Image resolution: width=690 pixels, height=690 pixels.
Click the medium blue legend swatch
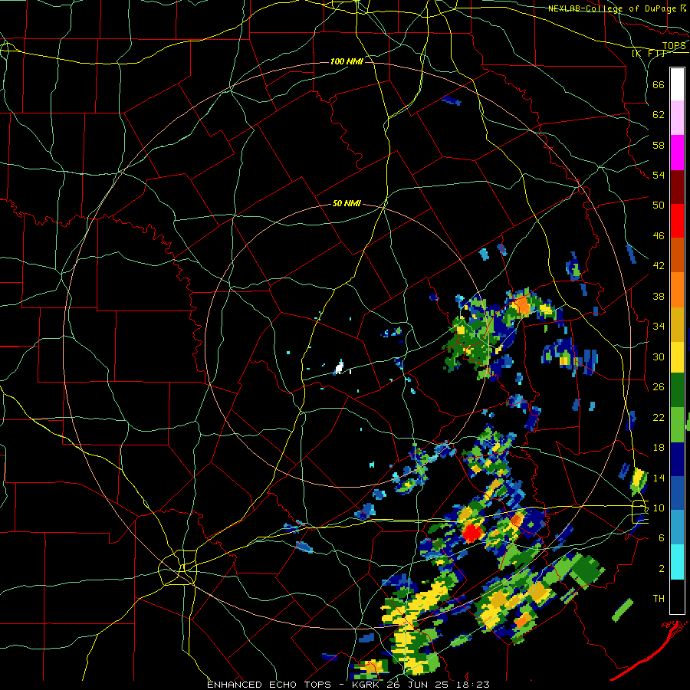[x=677, y=494]
